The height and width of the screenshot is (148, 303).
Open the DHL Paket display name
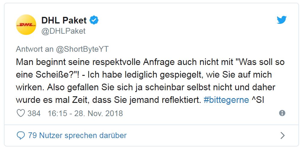[64, 20]
